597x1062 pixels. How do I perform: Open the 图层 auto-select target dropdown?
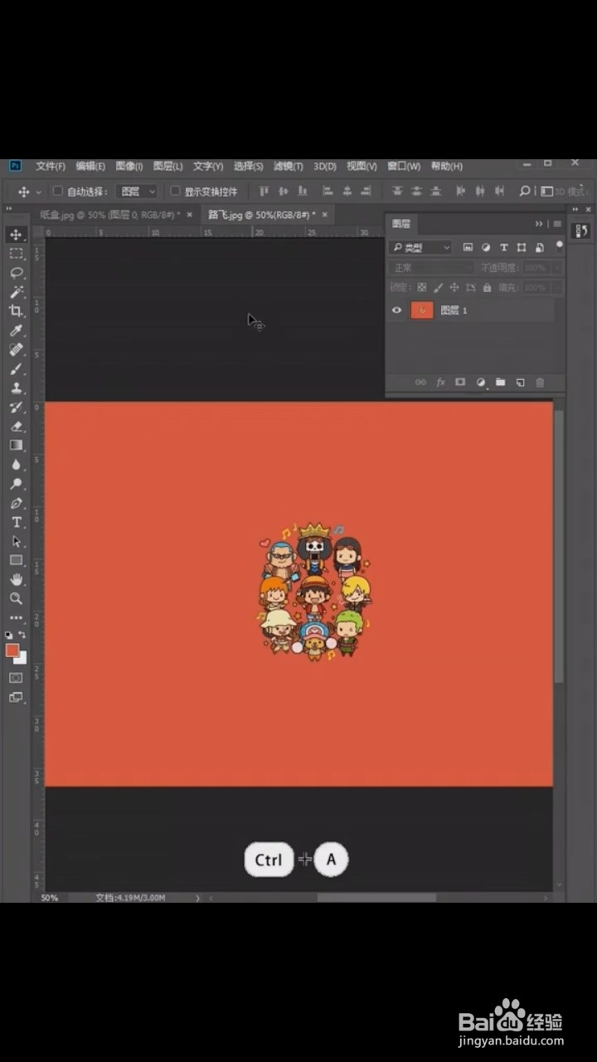[137, 191]
